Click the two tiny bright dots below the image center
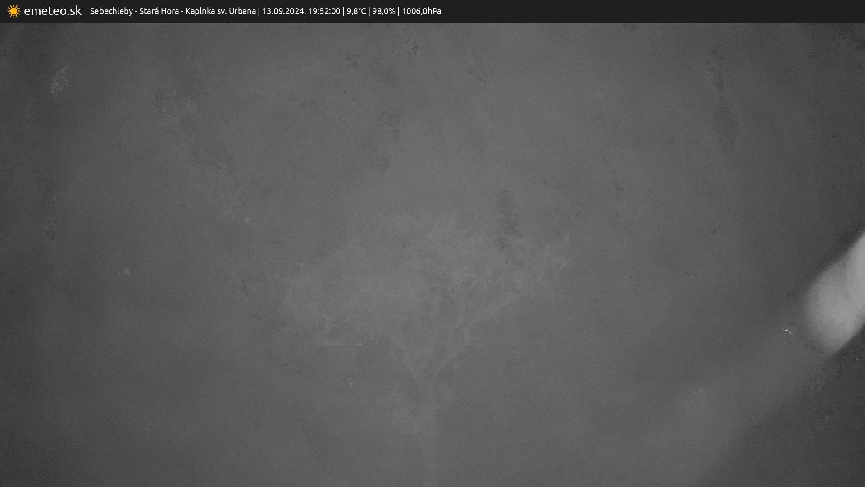 point(359,345)
